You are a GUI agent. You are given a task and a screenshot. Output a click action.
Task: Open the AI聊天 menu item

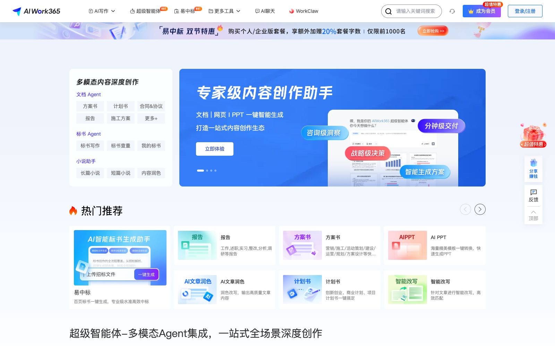coord(265,11)
